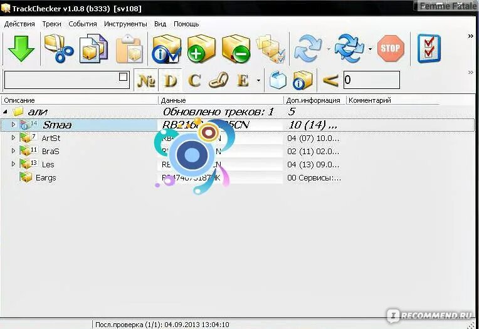Toggle the D filter button
Viewport: 479px width, 329px height.
171,80
